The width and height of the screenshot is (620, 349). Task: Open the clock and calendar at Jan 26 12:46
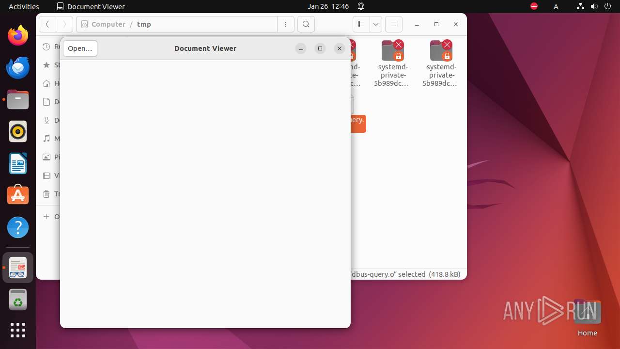point(328,6)
